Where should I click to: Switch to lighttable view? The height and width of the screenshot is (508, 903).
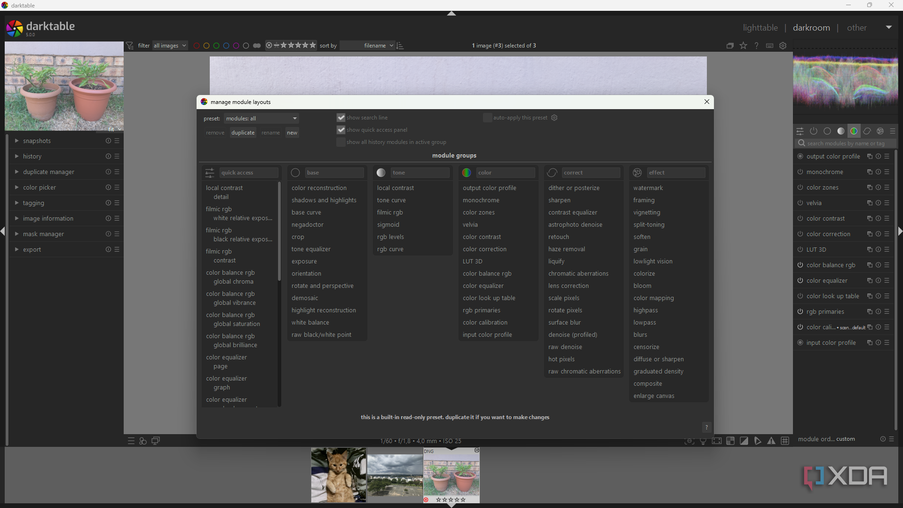click(760, 28)
